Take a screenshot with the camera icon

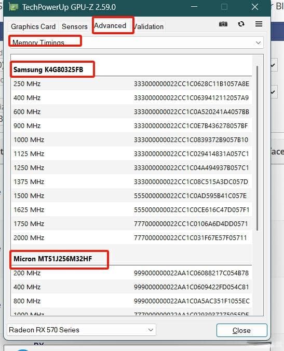223,24
